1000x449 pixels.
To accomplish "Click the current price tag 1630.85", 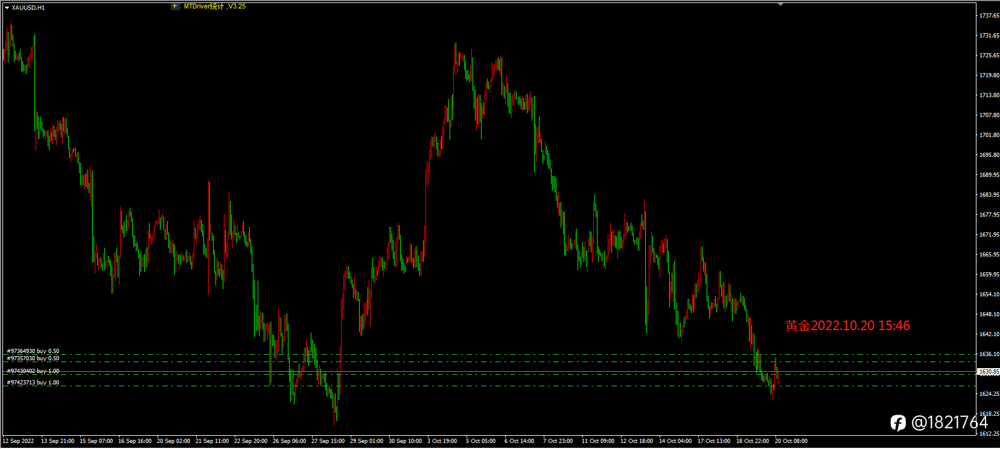I will 989,372.
